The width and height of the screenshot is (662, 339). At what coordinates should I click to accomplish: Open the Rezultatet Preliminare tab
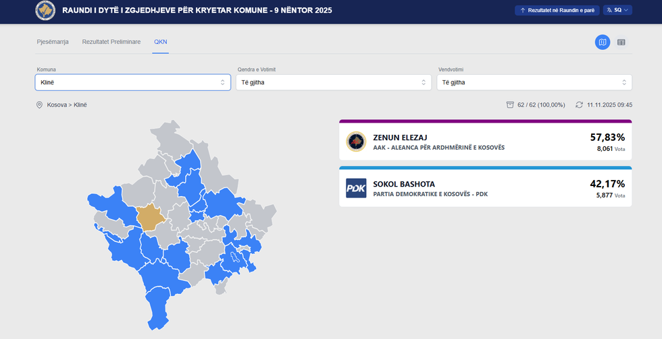pyautogui.click(x=111, y=42)
